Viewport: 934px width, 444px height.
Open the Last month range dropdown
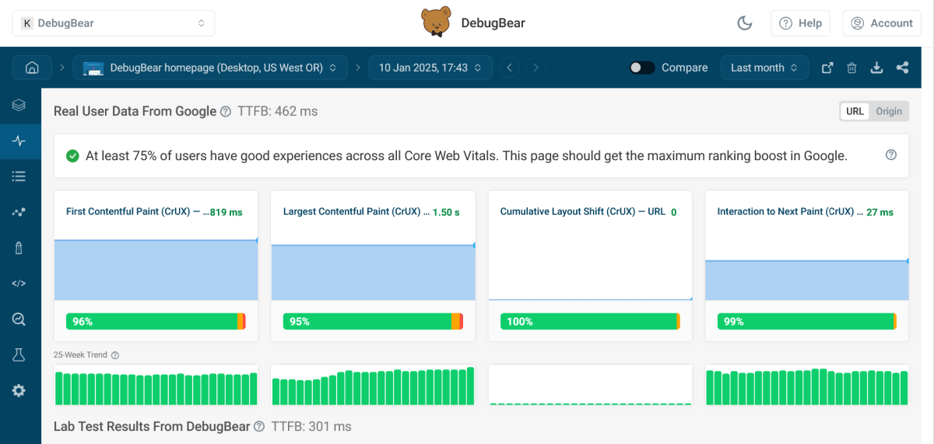[x=764, y=68]
